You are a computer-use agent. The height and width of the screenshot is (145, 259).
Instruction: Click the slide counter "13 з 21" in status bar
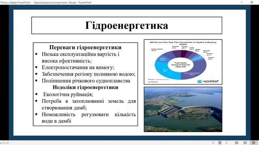click(5, 143)
